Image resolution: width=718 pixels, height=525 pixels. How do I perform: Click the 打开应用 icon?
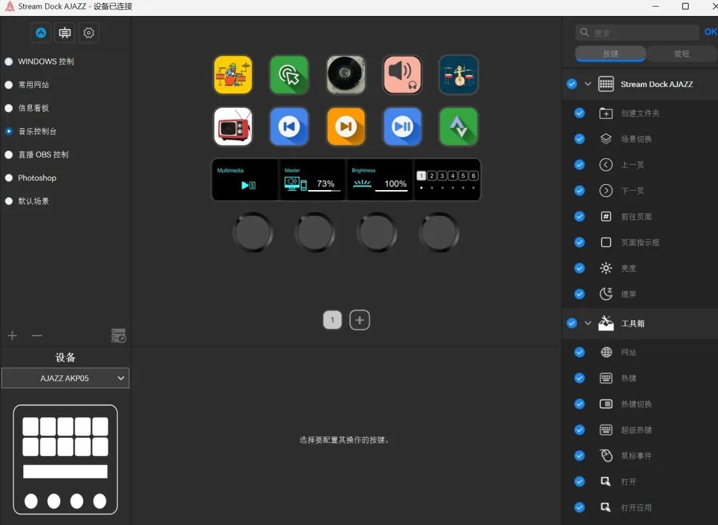click(x=606, y=507)
